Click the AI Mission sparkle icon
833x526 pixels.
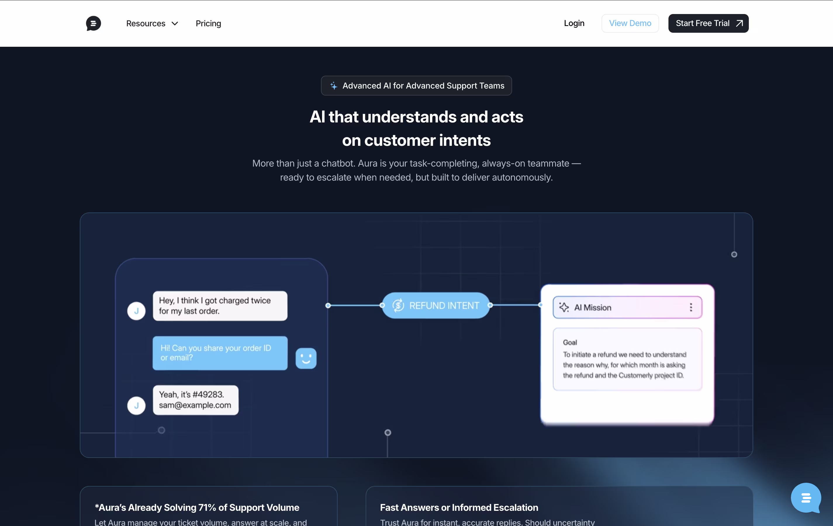pyautogui.click(x=564, y=307)
